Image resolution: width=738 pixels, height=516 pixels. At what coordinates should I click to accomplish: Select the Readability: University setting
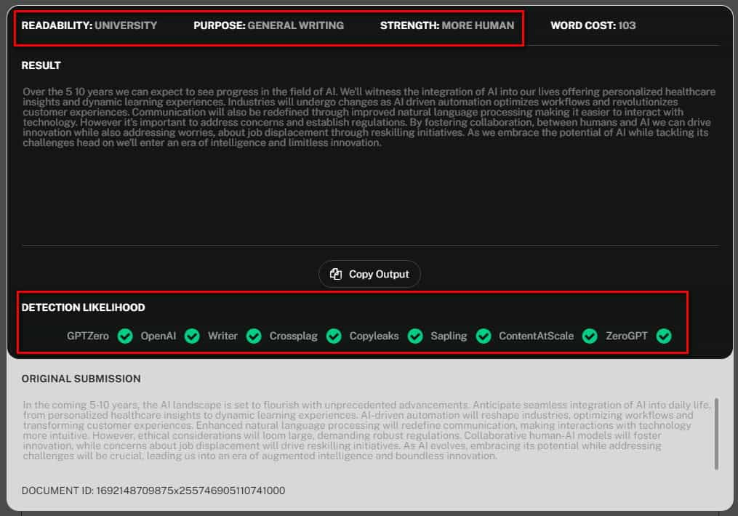point(89,25)
